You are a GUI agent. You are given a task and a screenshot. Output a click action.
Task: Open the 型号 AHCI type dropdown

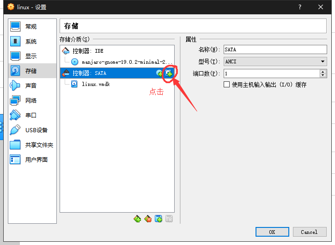[x=275, y=61]
